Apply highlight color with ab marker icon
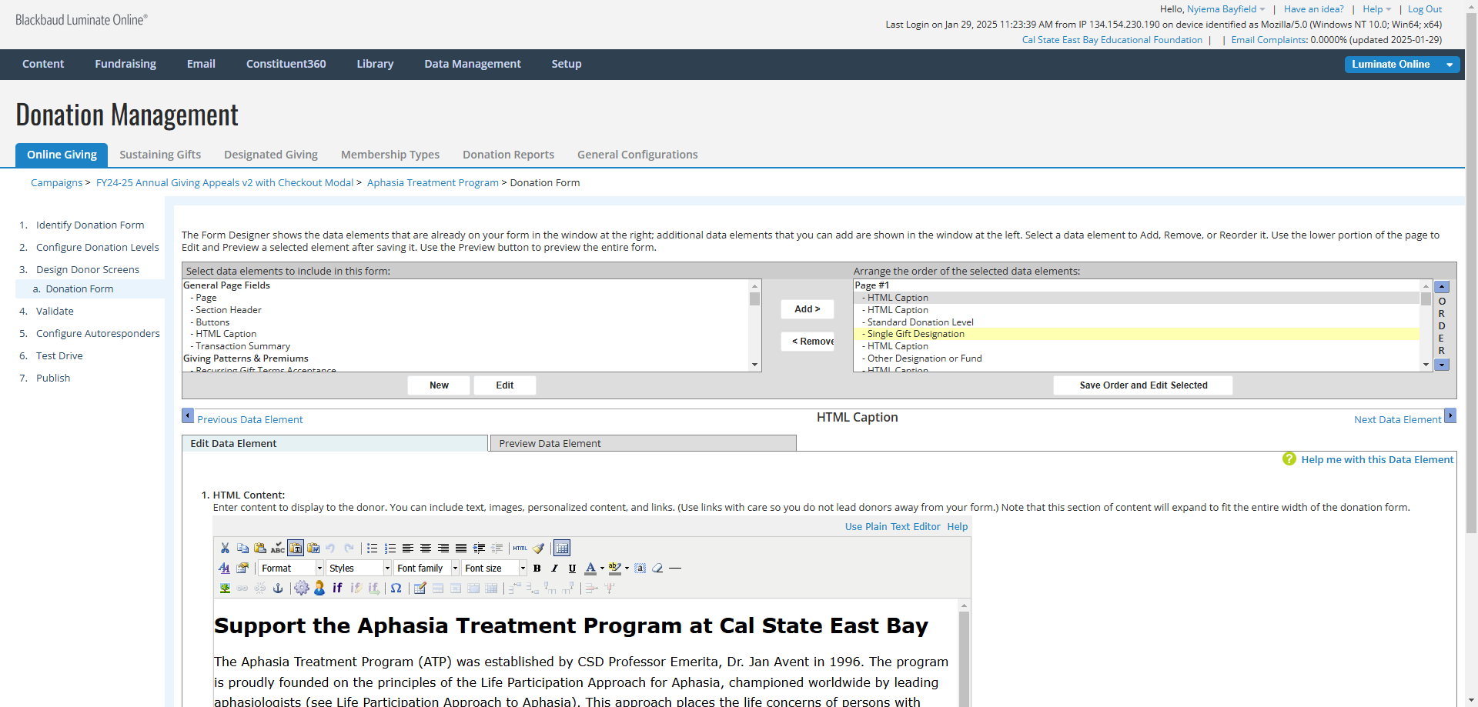Image resolution: width=1478 pixels, height=707 pixels. [x=614, y=568]
